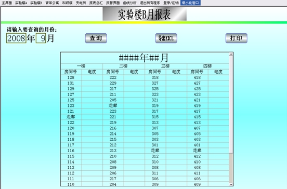Select 变电所 from the menu bar

click(x=81, y=3)
